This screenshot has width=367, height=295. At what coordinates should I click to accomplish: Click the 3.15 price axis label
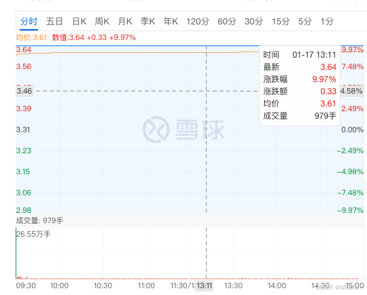click(x=23, y=172)
